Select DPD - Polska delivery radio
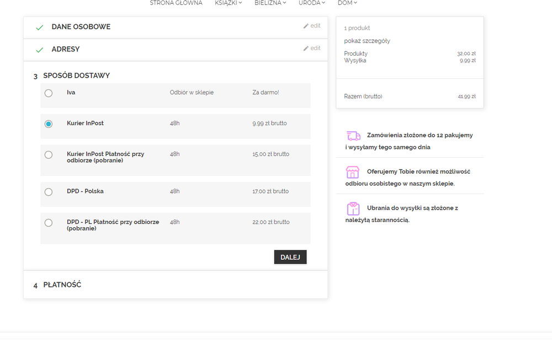This screenshot has width=552, height=342. (49, 192)
